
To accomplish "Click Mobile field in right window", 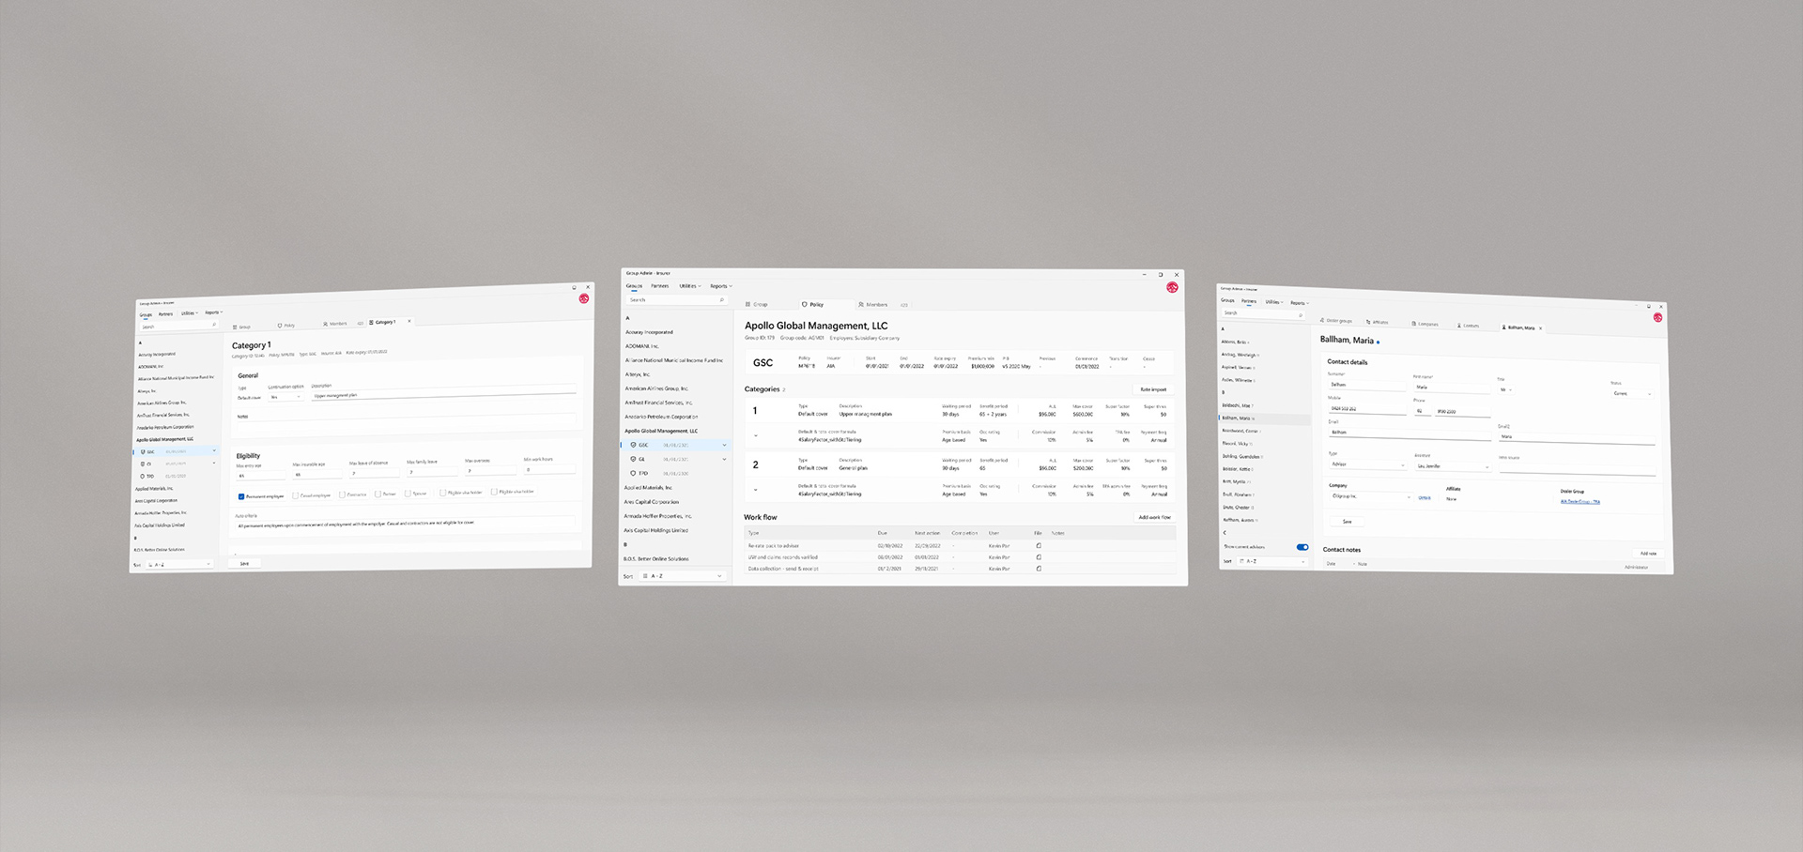I will point(1367,408).
